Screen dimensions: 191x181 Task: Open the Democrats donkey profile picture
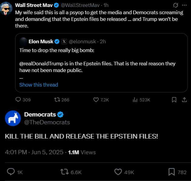[13, 118]
